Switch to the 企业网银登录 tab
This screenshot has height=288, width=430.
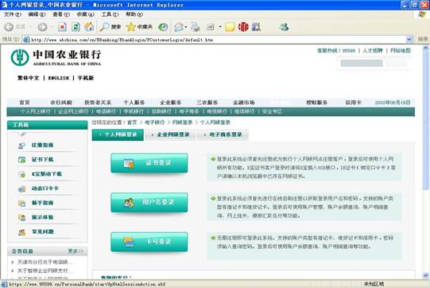tap(170, 134)
